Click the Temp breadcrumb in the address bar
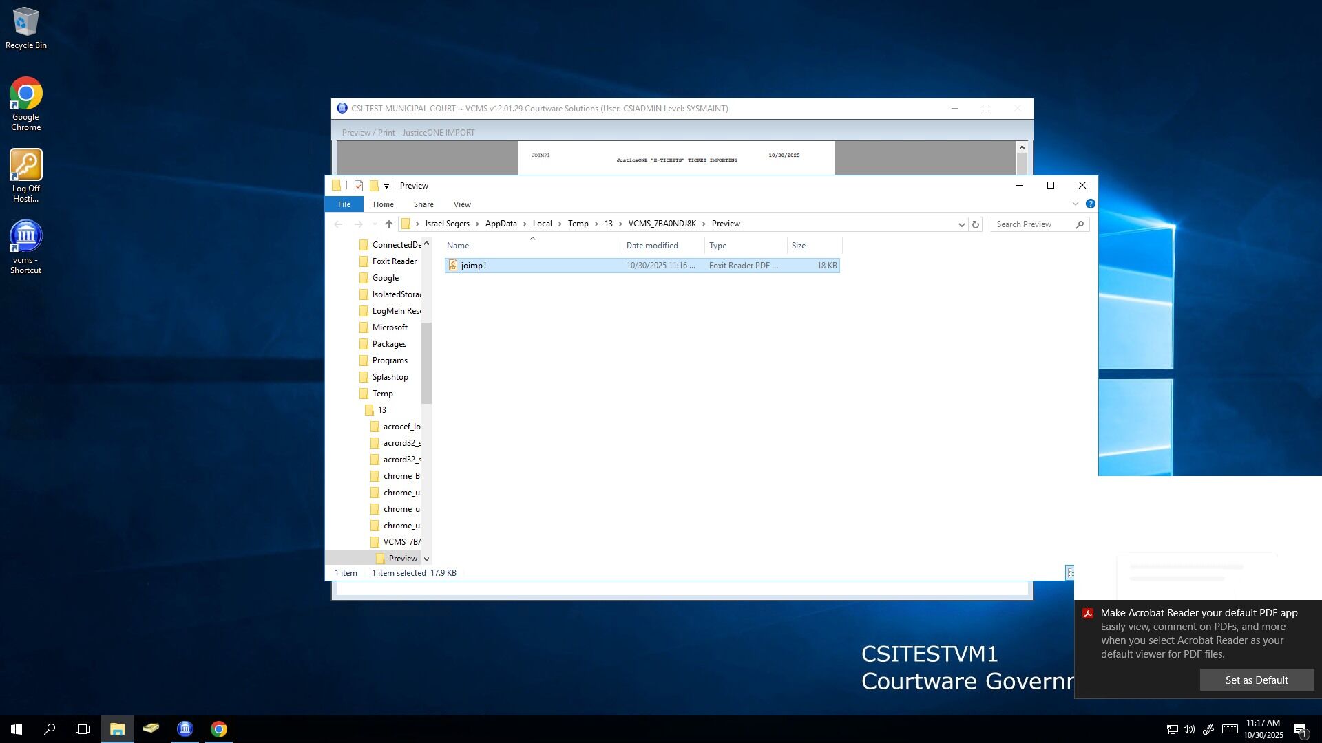Image resolution: width=1322 pixels, height=743 pixels. click(x=578, y=224)
